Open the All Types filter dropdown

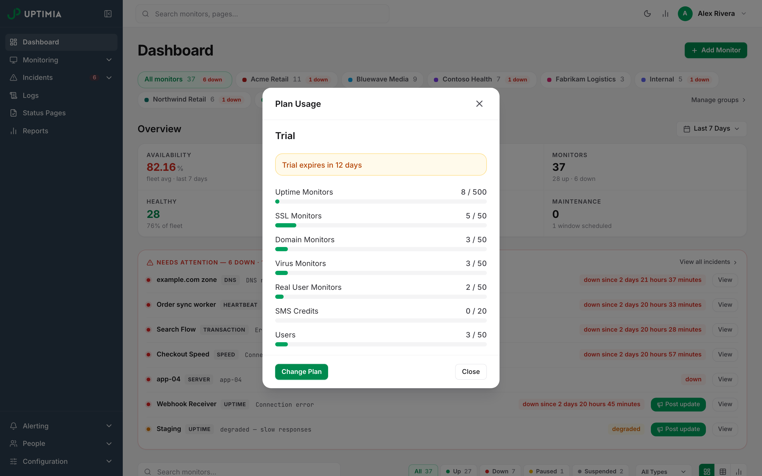click(x=664, y=471)
